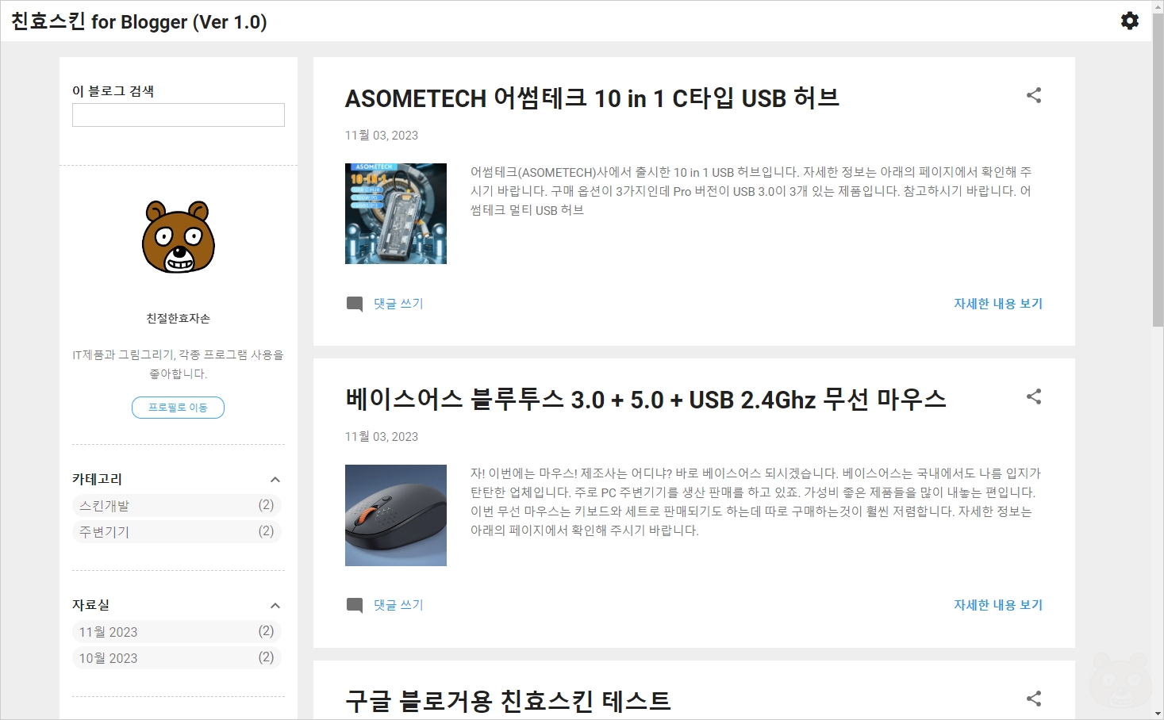Click comment bubble icon on 베이스어스 mouse post

[355, 605]
